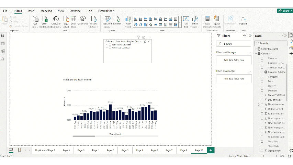
Task: Tick the Company field checkbox
Action: [x=262, y=77]
